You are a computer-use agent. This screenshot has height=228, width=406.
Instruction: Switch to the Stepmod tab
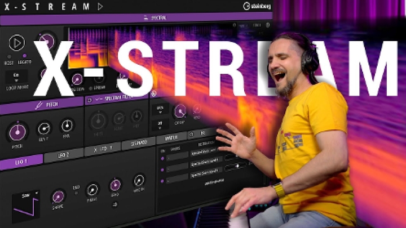tap(139, 143)
